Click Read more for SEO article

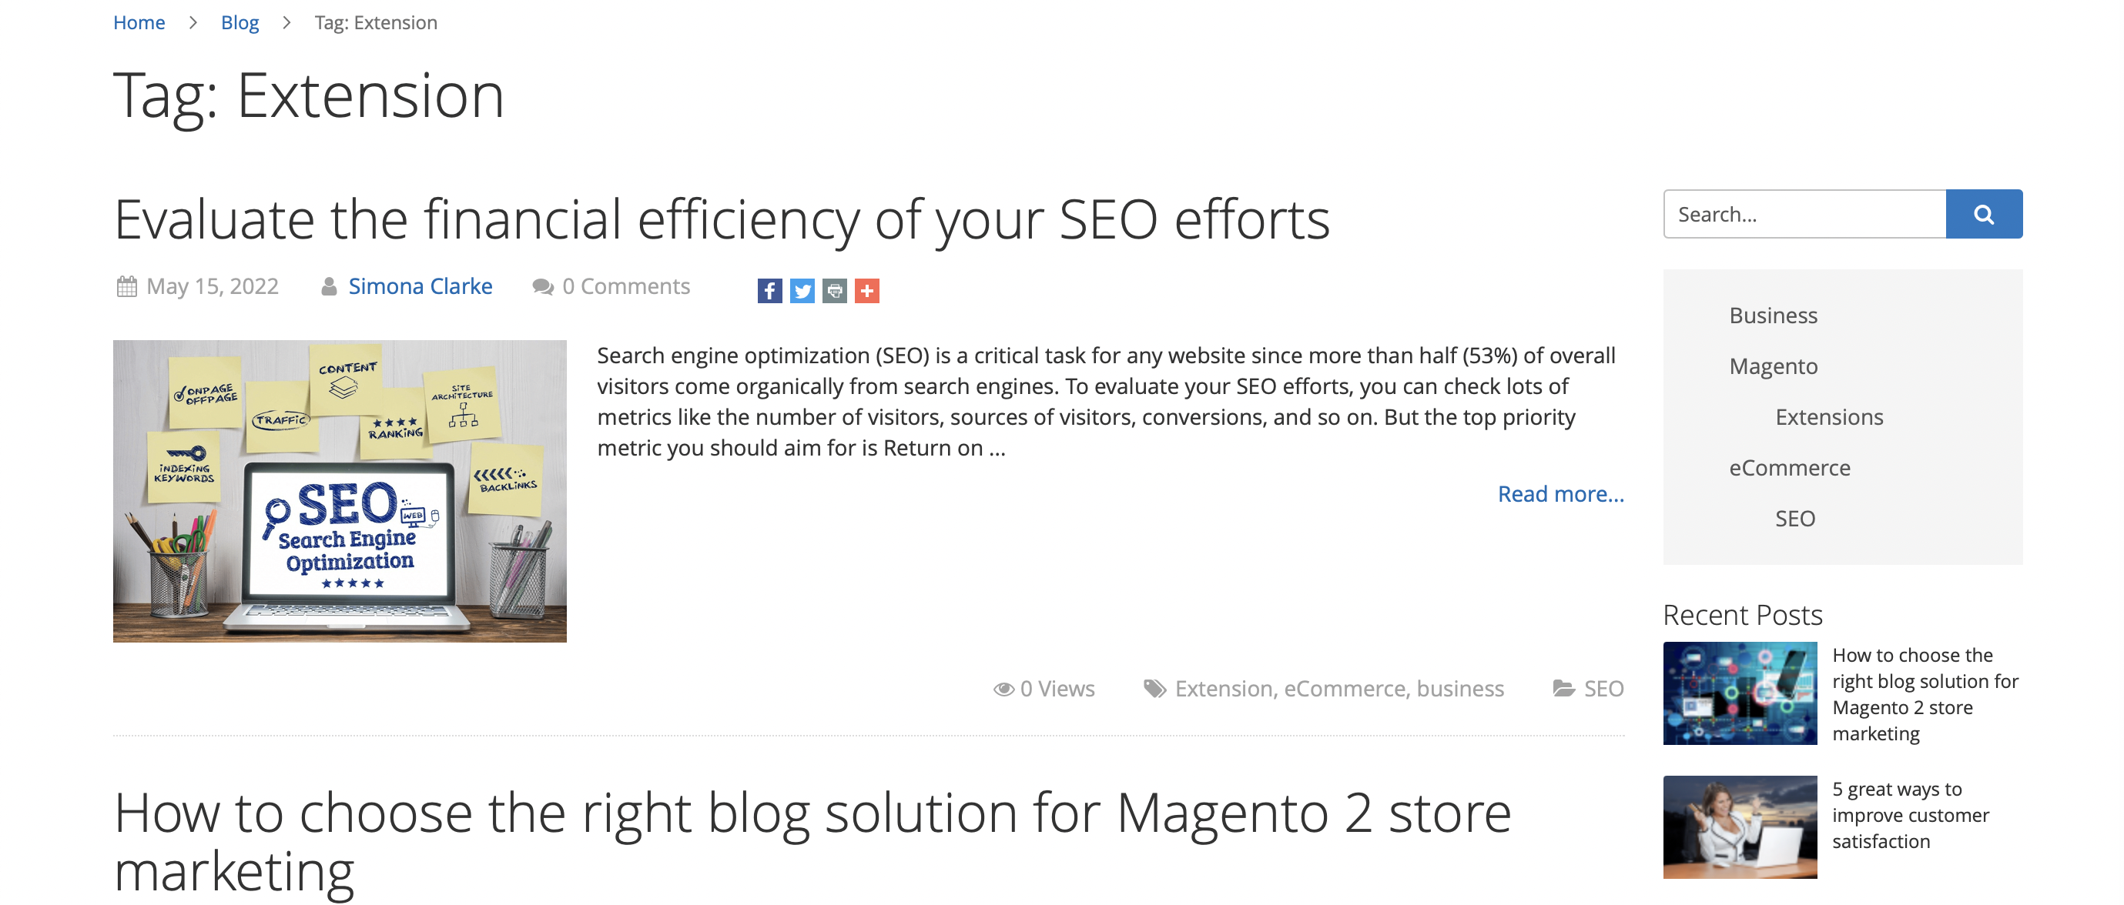click(x=1561, y=494)
